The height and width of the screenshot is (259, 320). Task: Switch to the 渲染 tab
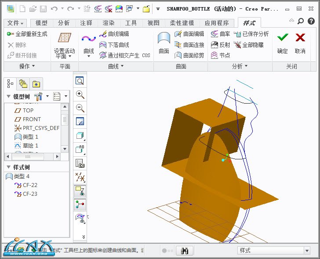click(109, 23)
